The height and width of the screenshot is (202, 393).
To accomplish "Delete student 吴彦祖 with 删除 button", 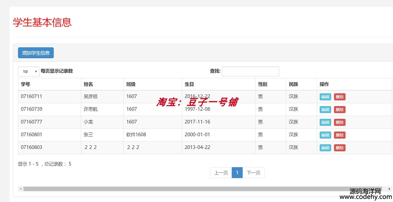I will (340, 97).
